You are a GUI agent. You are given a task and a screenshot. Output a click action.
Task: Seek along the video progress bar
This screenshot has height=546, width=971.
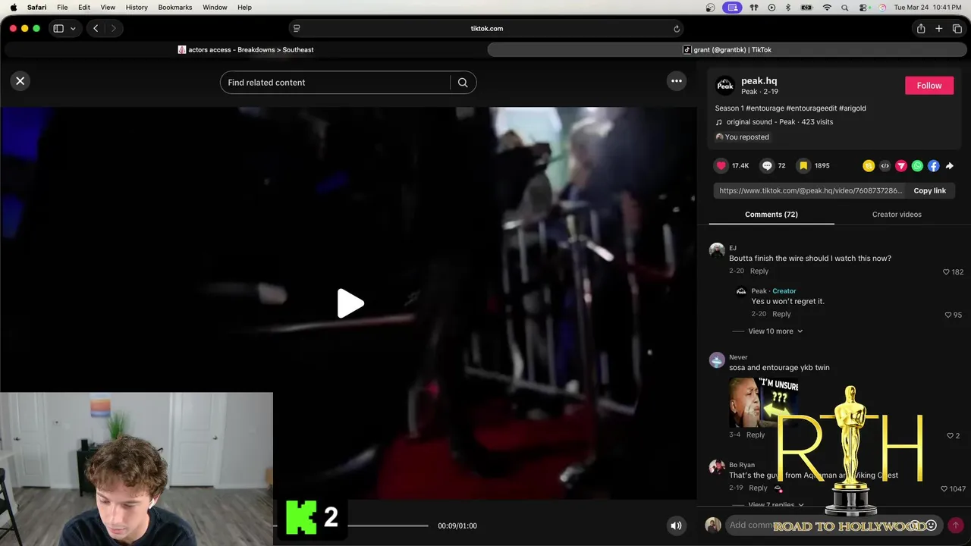pyautogui.click(x=350, y=526)
